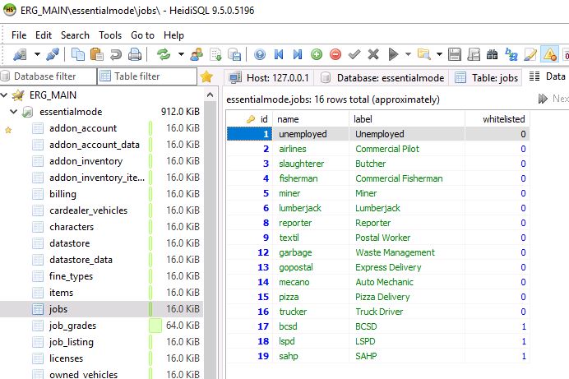569x379 pixels.
Task: Click into the Table filter field
Action: click(x=147, y=76)
